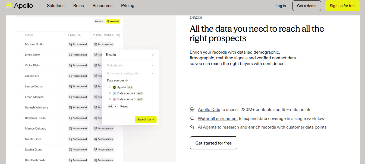The image size is (365, 164).
Task: Click Access email for Hannah Whitmore
Action: [x=78, y=108]
